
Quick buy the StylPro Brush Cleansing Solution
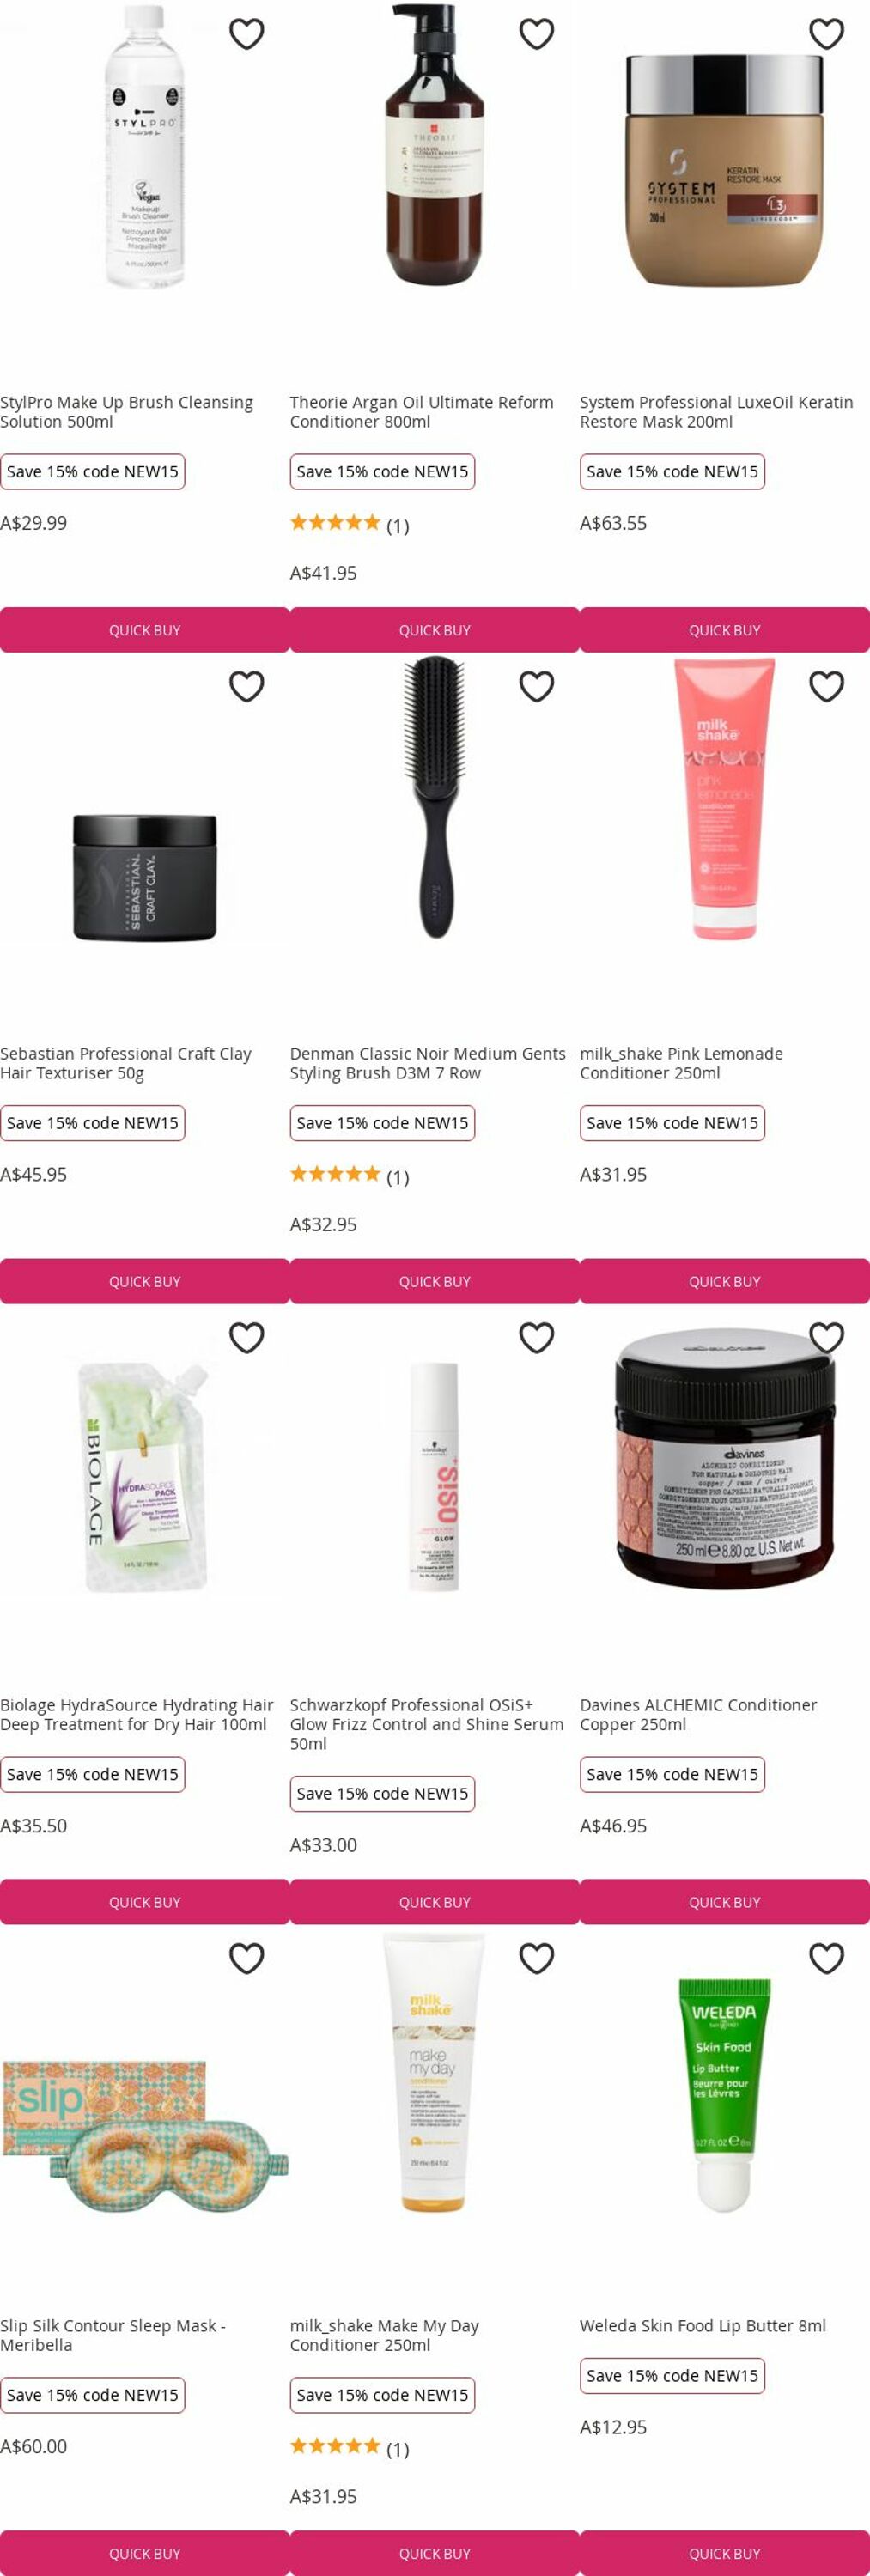(145, 630)
